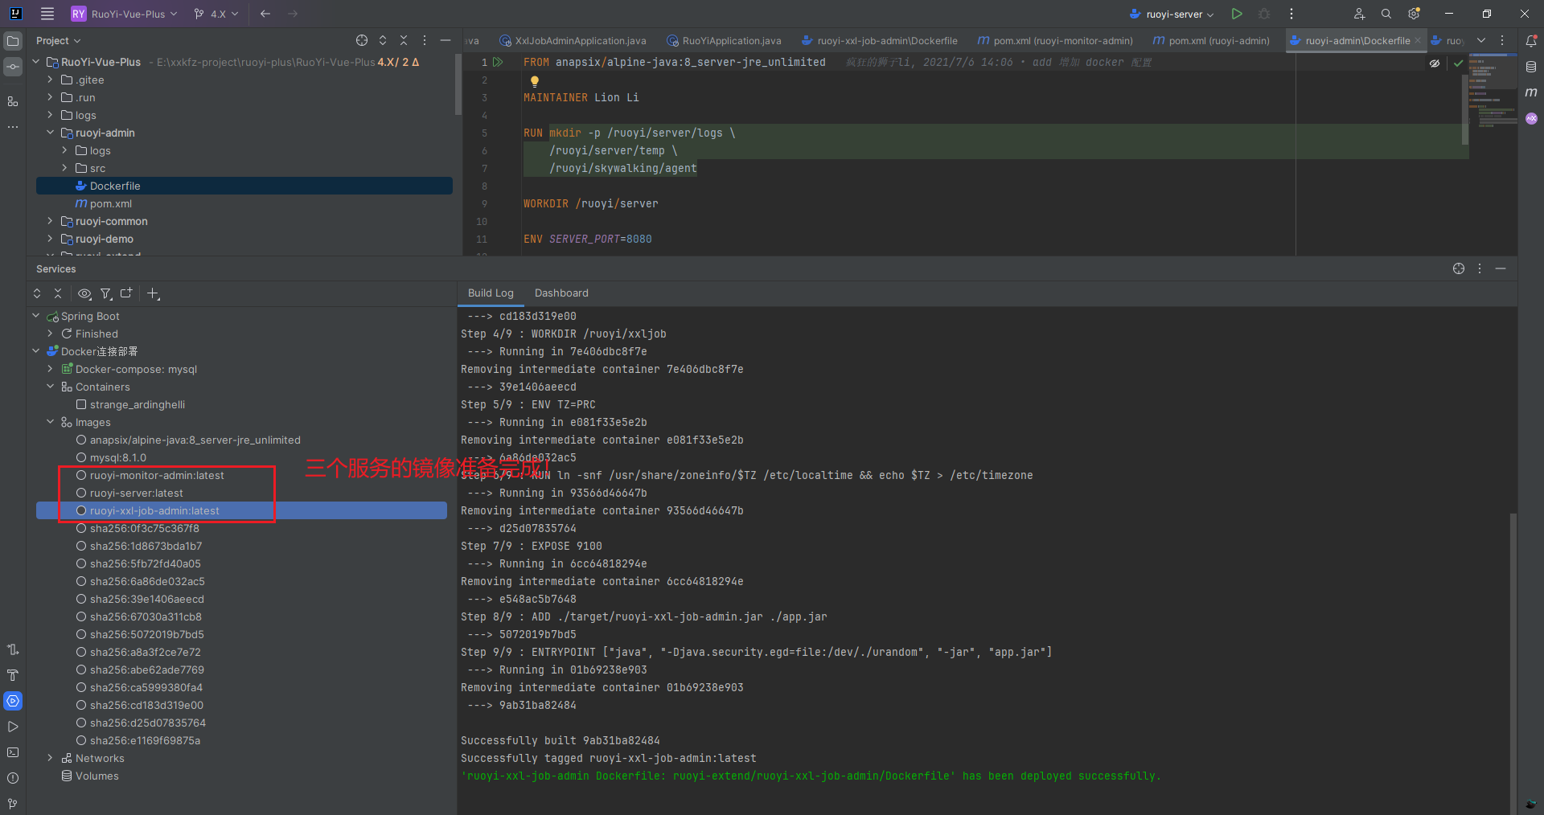Expand the Networks node
Viewport: 1544px width, 815px height.
tap(50, 758)
